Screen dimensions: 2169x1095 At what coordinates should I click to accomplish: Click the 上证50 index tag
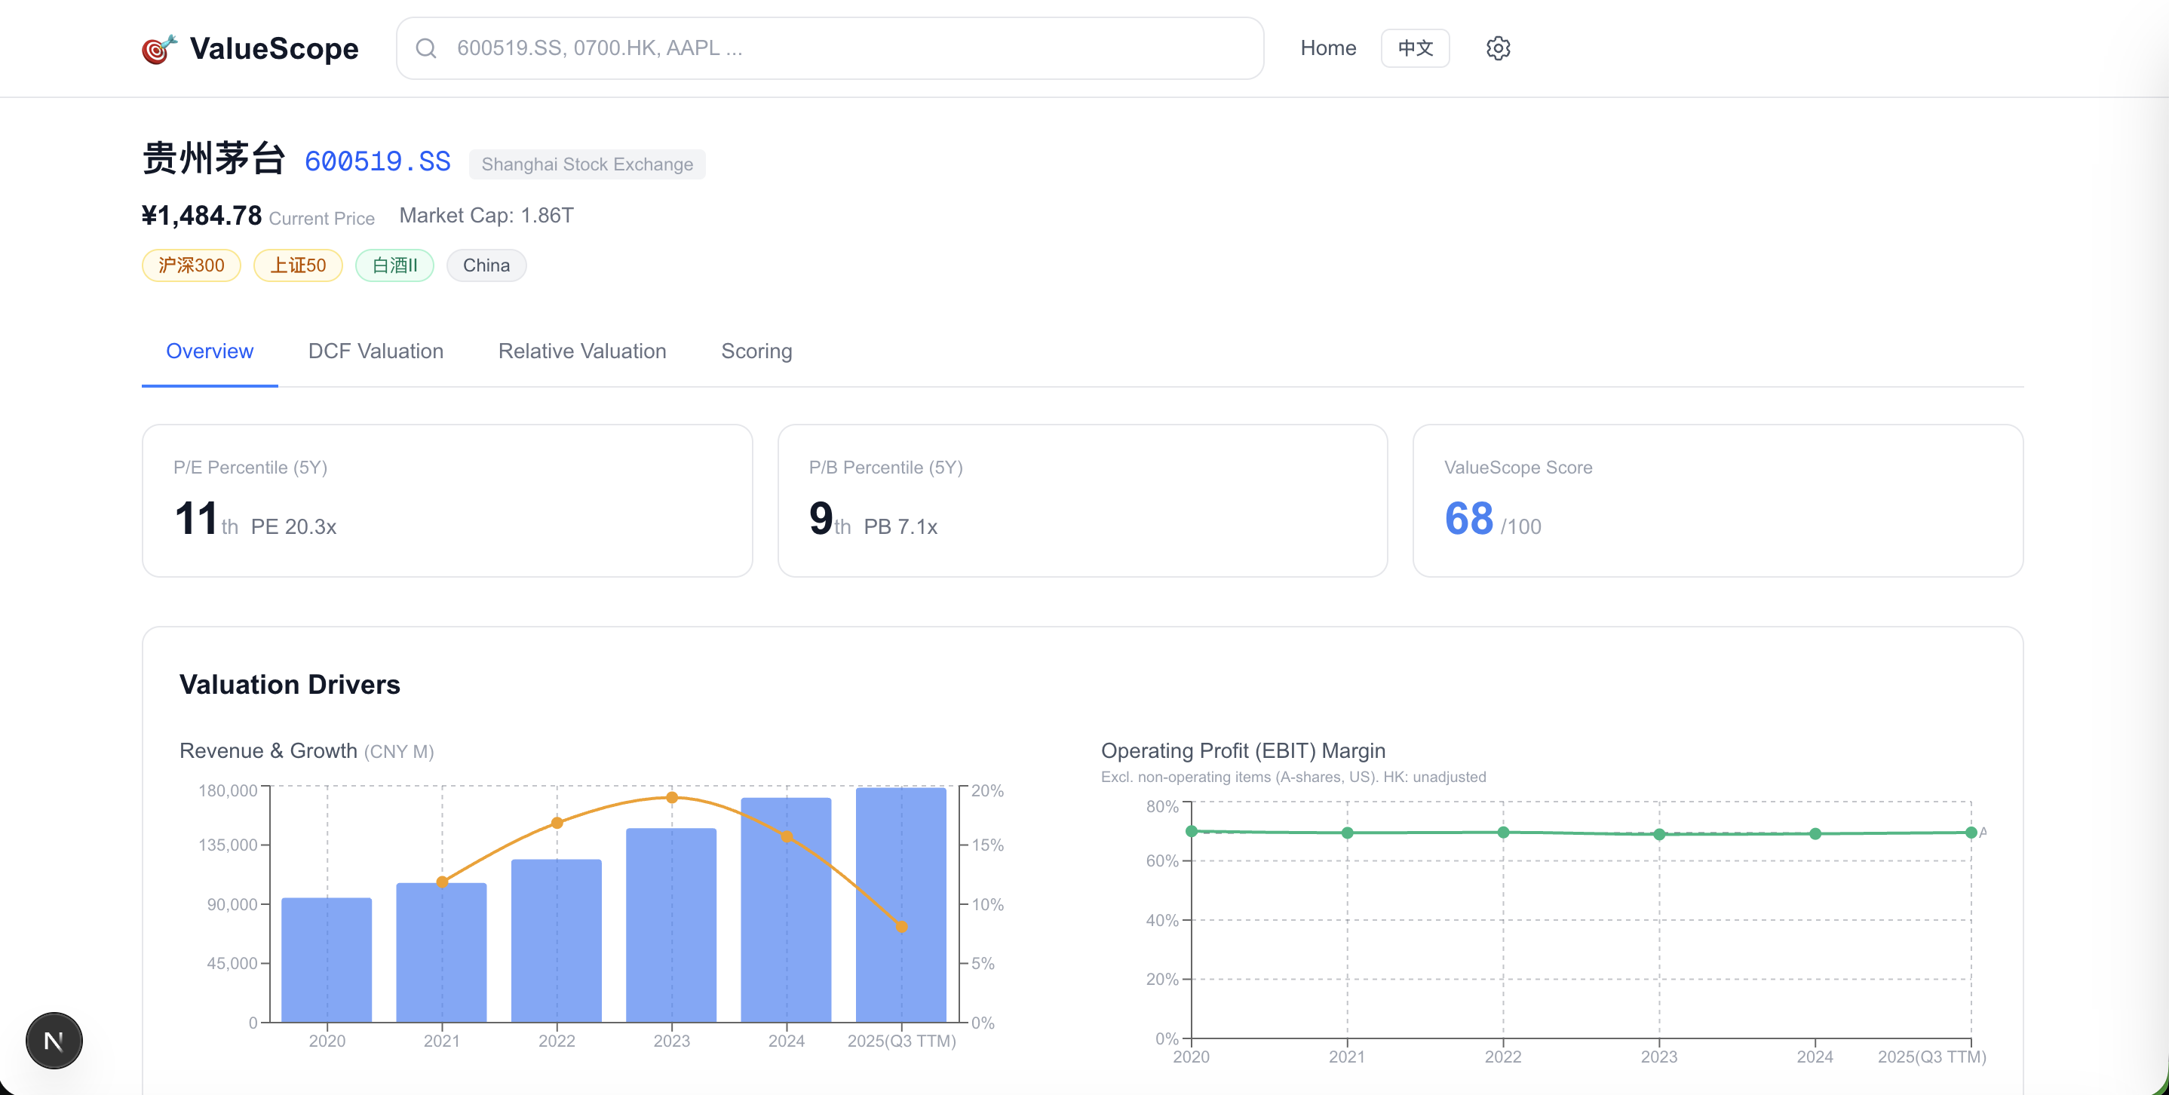297,265
